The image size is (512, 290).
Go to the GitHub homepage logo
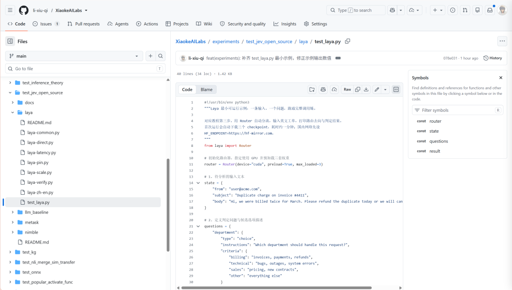click(24, 10)
